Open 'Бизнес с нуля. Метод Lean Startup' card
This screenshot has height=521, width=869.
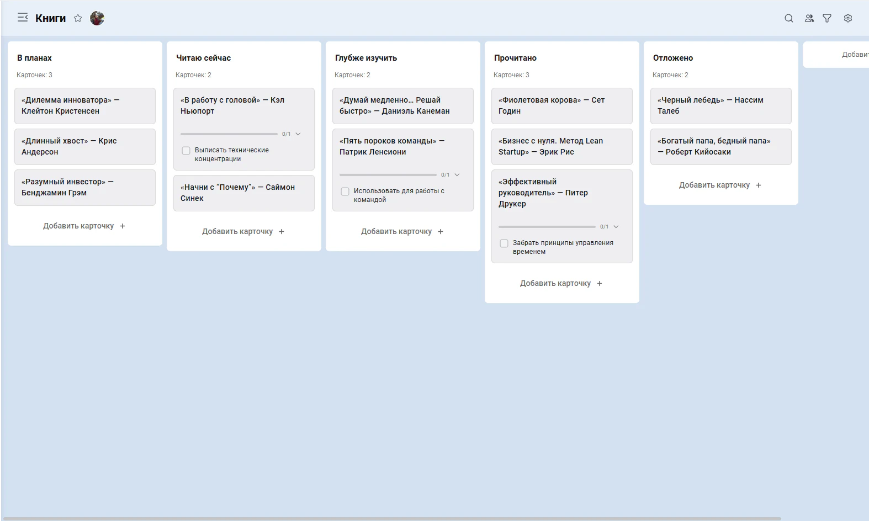pyautogui.click(x=562, y=147)
